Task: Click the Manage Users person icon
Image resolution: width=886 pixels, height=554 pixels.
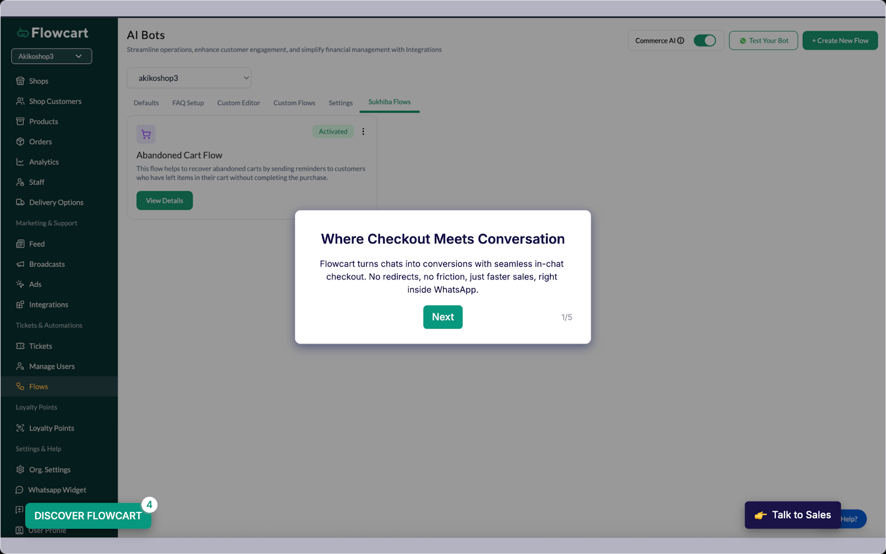Action: [x=20, y=366]
